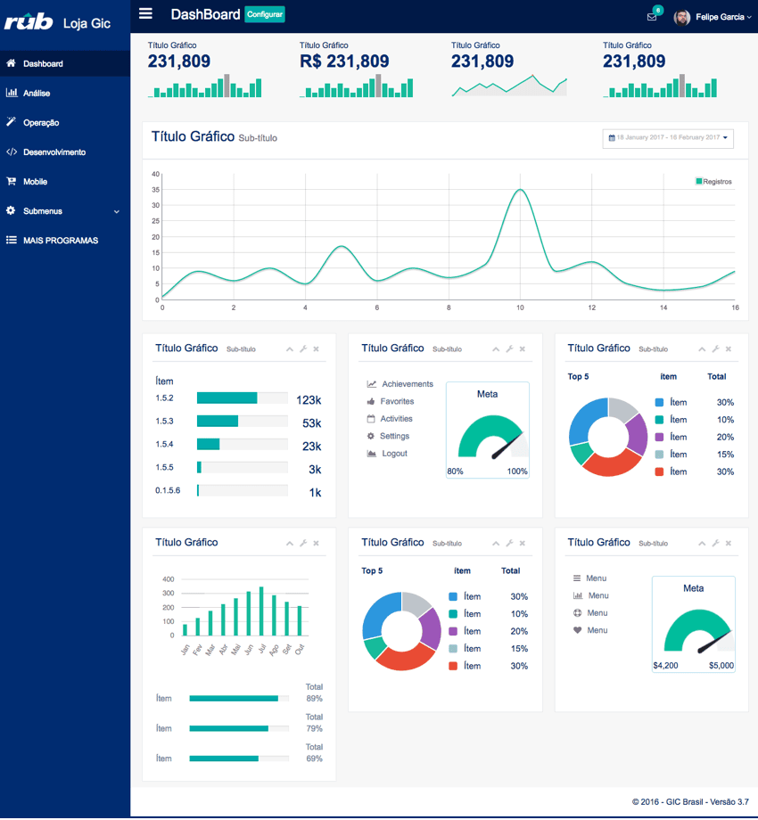Viewport: 758px width, 820px height.
Task: Click the Análise bar chart icon in the sidebar
Action: click(x=11, y=93)
